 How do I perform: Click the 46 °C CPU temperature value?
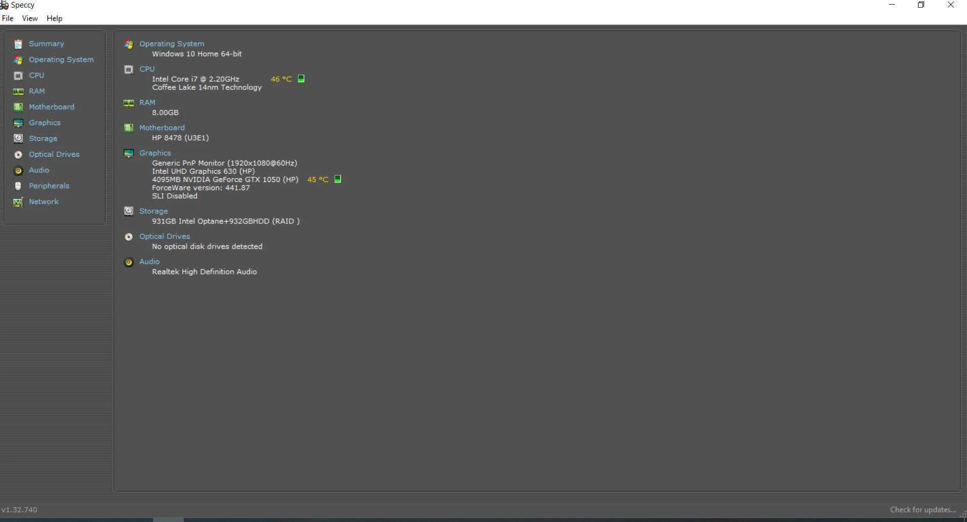(281, 79)
